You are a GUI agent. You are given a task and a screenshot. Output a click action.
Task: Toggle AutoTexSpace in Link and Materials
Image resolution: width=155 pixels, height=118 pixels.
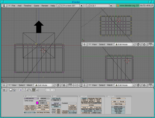pyautogui.click(x=30, y=112)
